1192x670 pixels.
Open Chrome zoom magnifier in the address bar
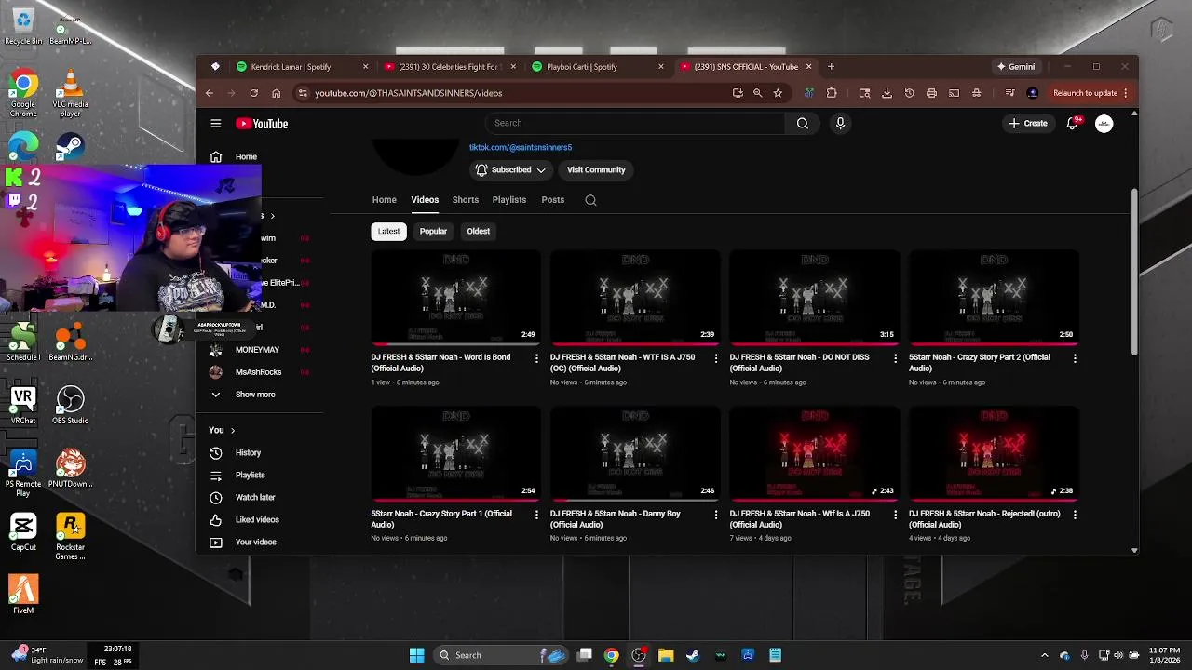coord(757,93)
